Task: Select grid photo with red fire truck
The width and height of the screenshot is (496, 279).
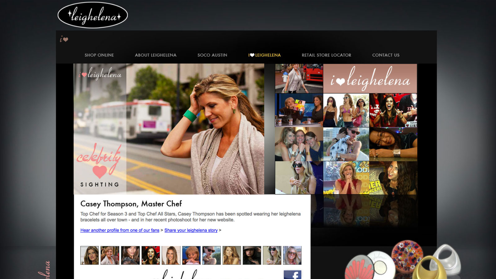Action: point(299,78)
